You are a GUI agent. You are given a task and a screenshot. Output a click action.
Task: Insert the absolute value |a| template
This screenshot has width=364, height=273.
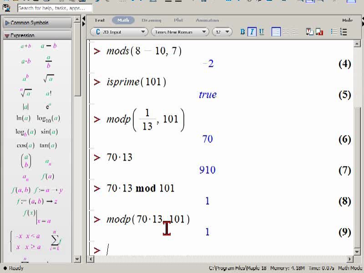point(25,107)
